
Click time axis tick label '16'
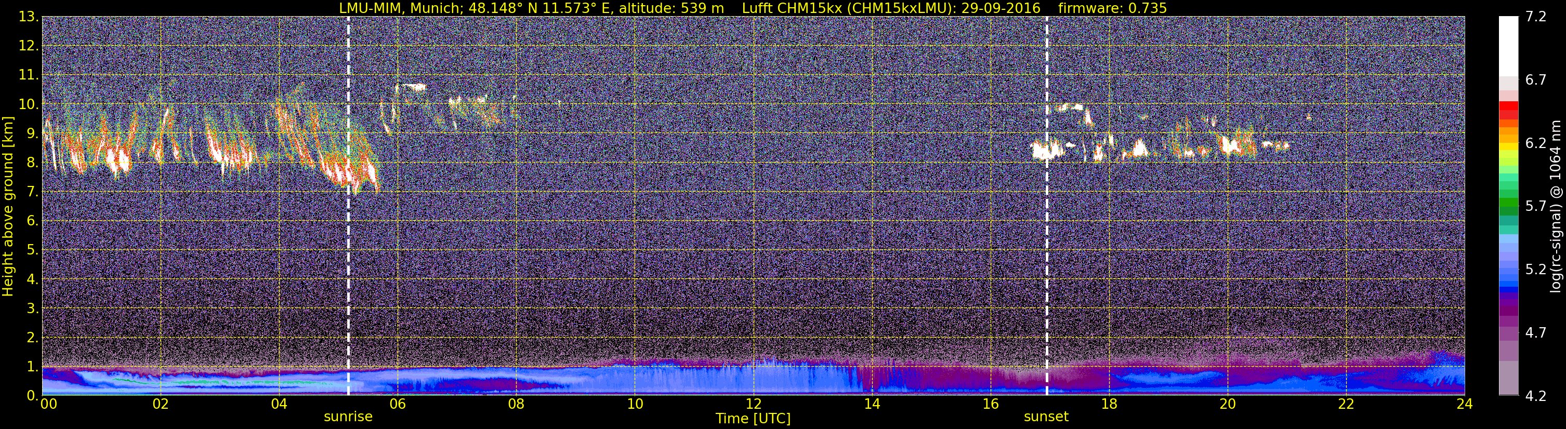[990, 404]
